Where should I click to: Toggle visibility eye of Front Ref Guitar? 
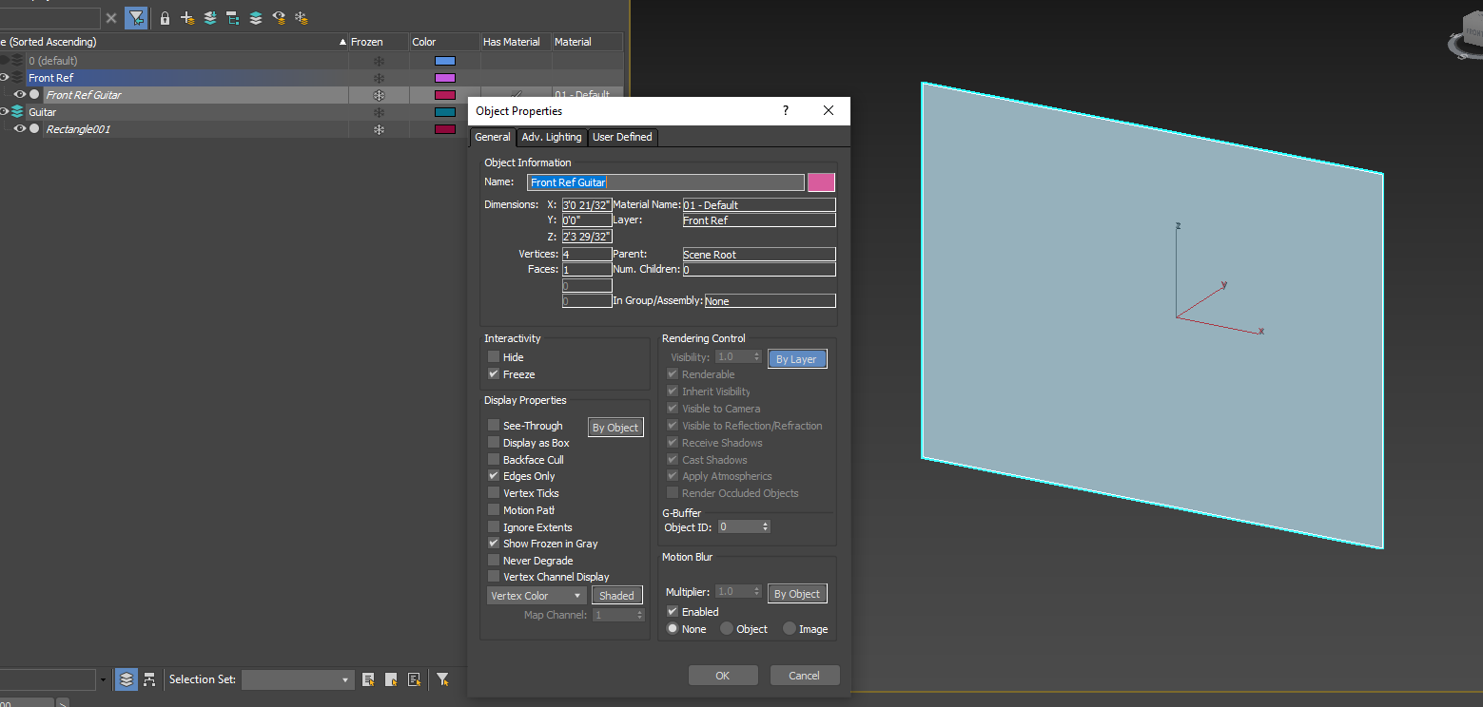(19, 95)
